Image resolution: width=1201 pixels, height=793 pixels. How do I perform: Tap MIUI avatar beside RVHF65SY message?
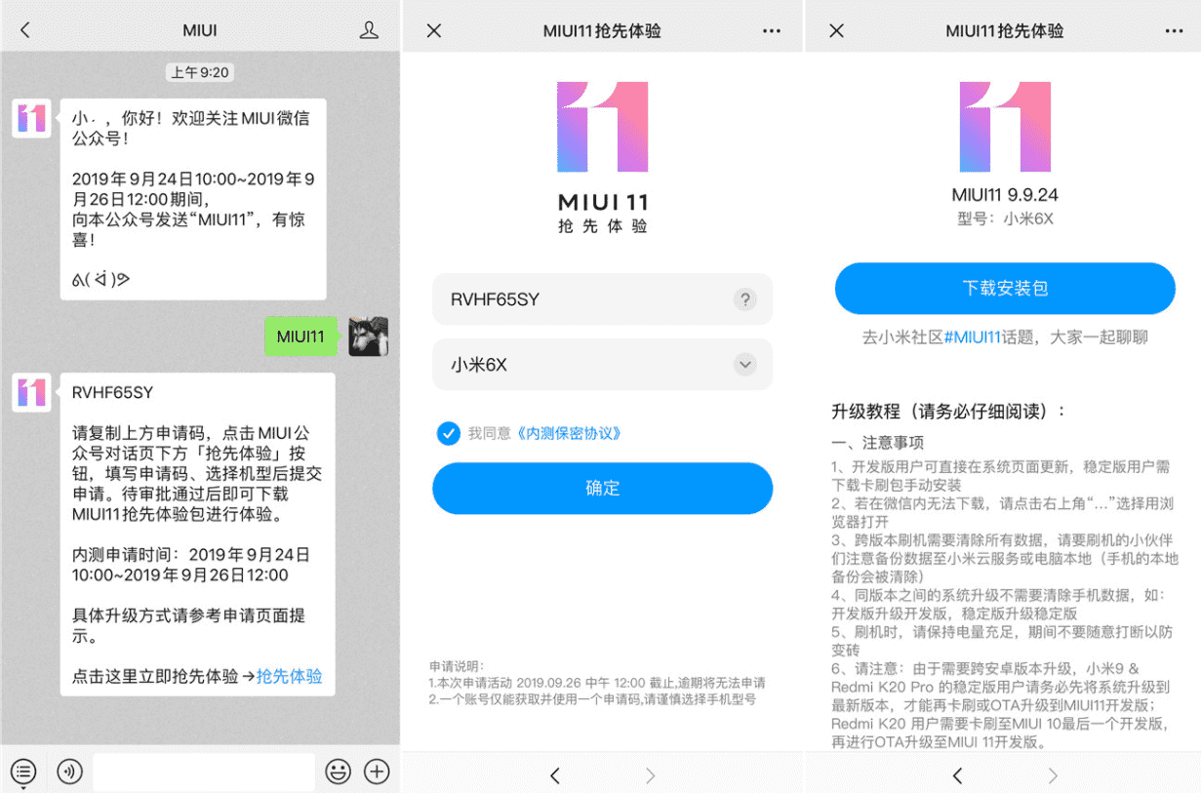[x=32, y=392]
